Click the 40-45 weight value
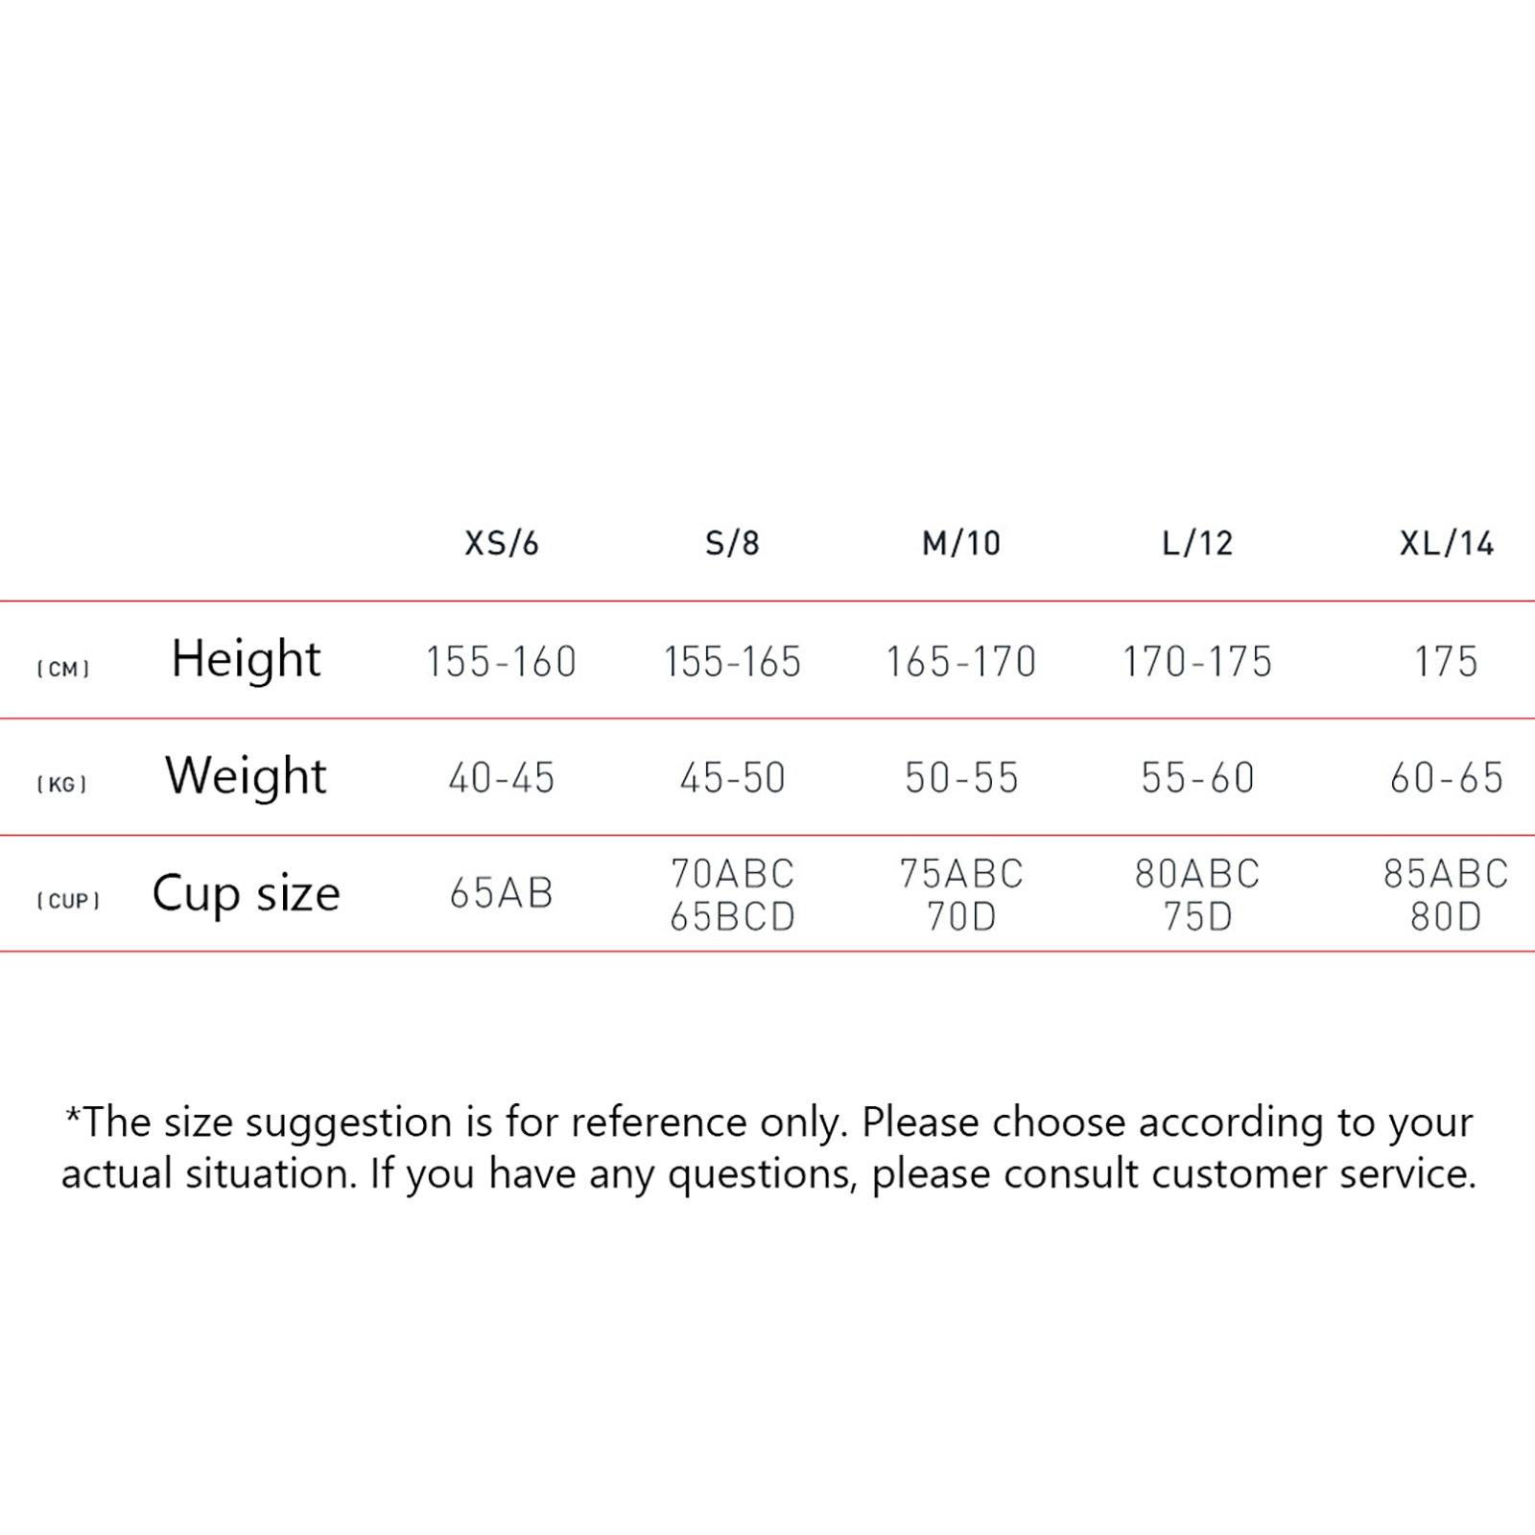 click(x=502, y=778)
